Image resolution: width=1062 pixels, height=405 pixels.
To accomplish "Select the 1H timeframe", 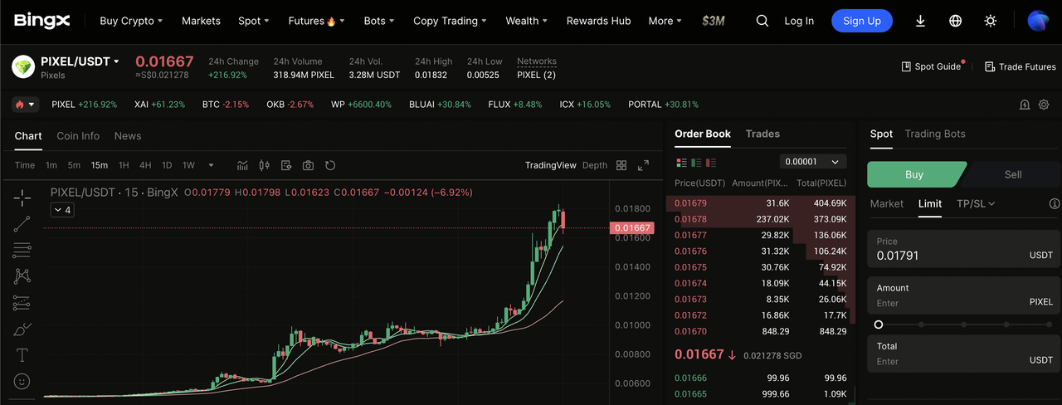I will click(x=124, y=165).
